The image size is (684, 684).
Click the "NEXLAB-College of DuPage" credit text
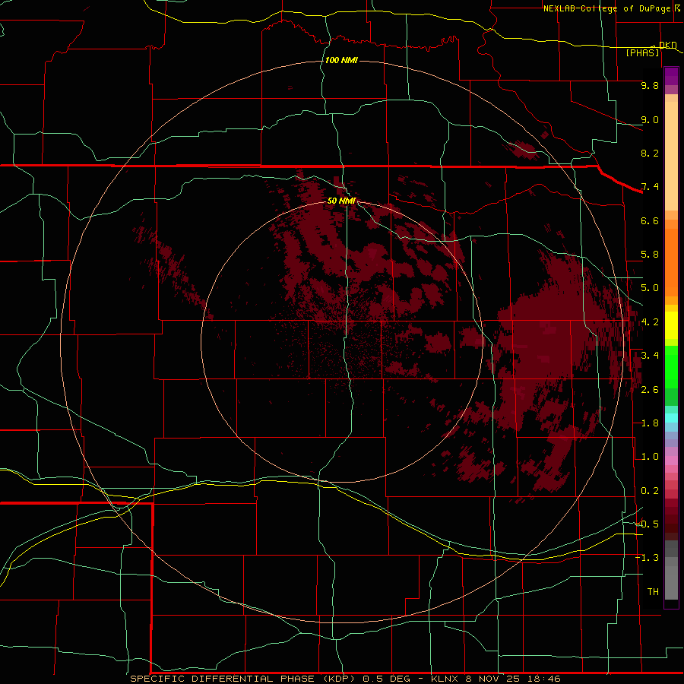click(606, 8)
